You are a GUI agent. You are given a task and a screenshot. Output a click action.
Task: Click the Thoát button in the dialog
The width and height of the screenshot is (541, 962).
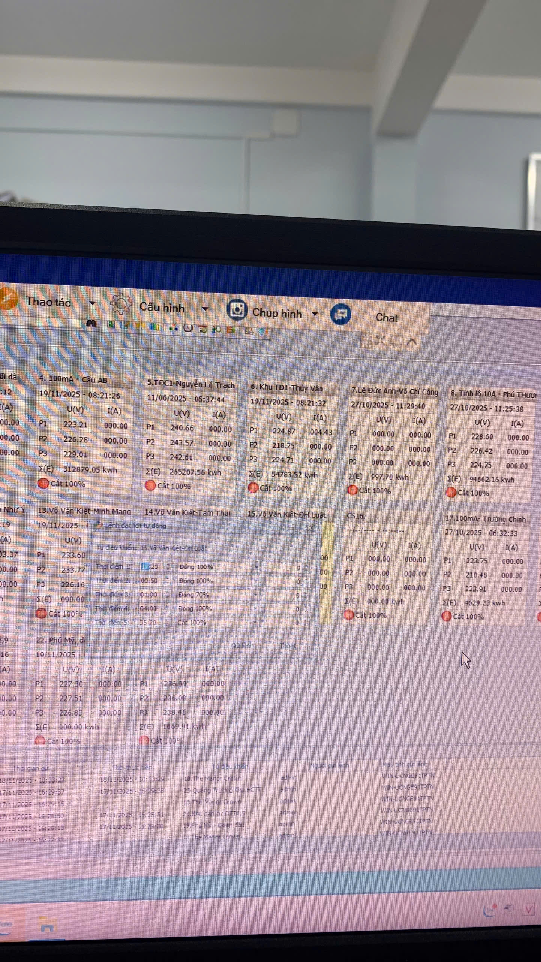[x=288, y=645]
